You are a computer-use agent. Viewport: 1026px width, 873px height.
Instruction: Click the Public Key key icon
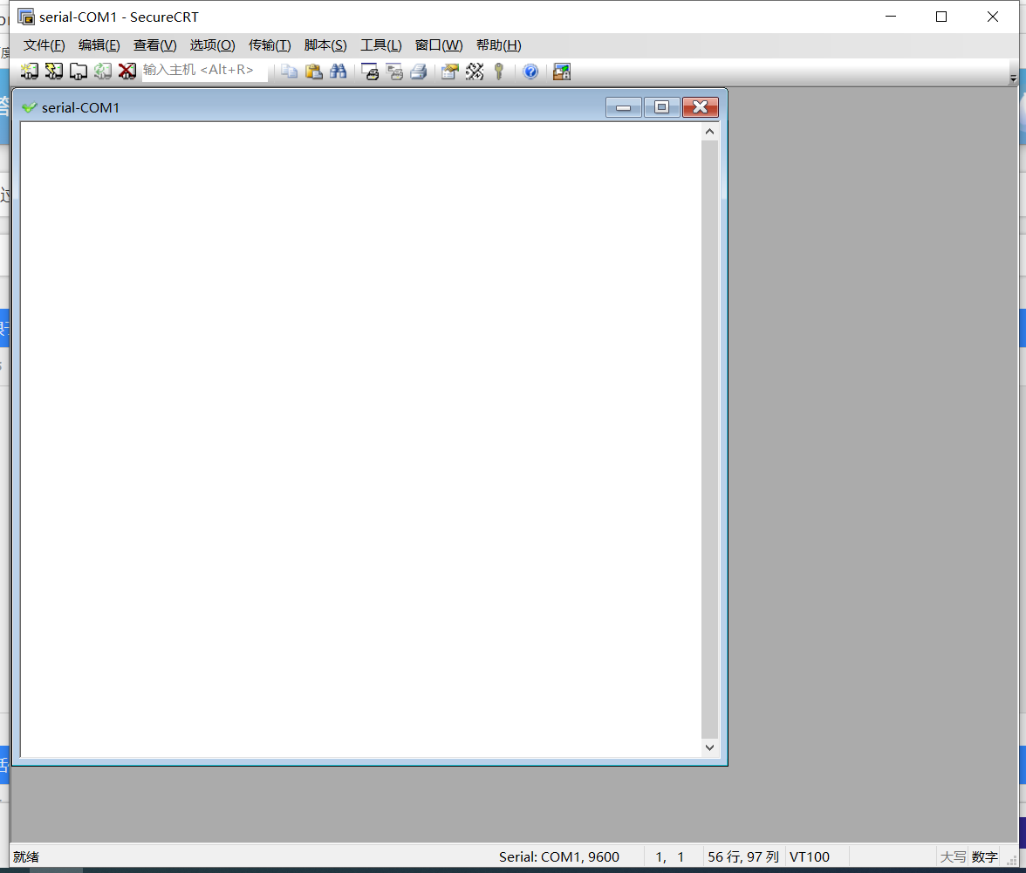coord(499,72)
